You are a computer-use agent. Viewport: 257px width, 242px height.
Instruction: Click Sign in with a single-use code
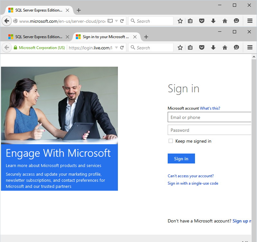pos(193,183)
